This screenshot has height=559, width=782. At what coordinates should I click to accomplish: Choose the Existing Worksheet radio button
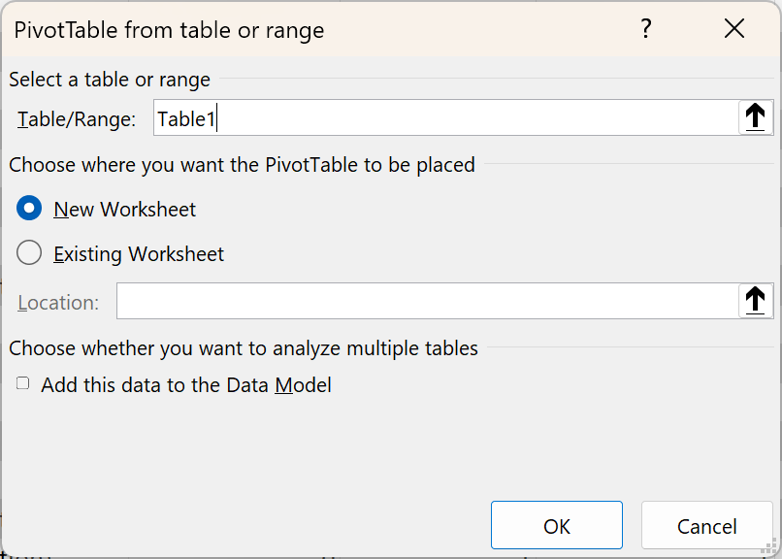(29, 253)
